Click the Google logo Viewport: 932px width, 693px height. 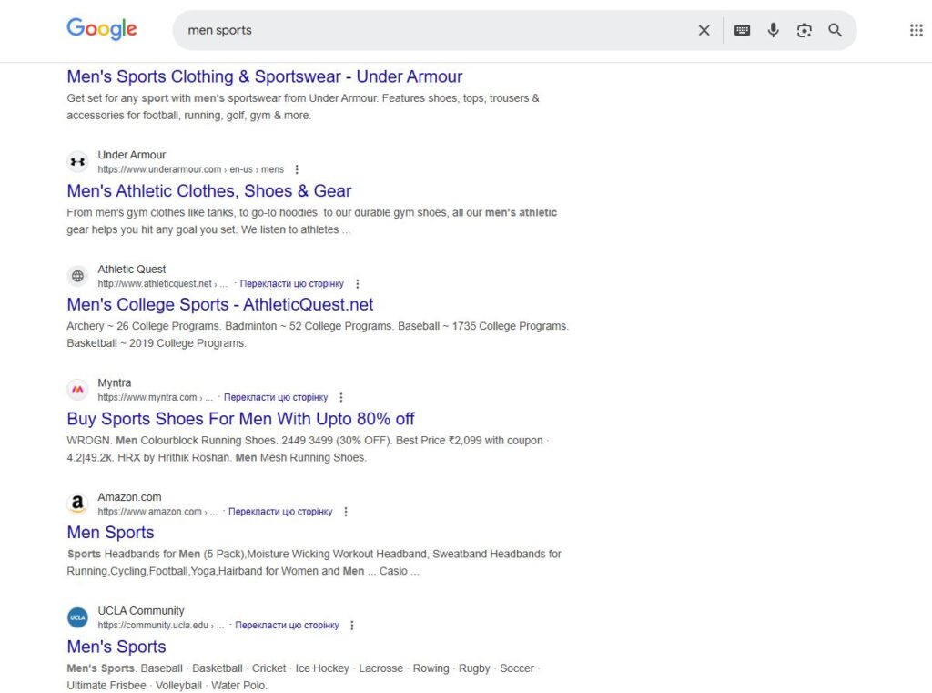(x=101, y=28)
